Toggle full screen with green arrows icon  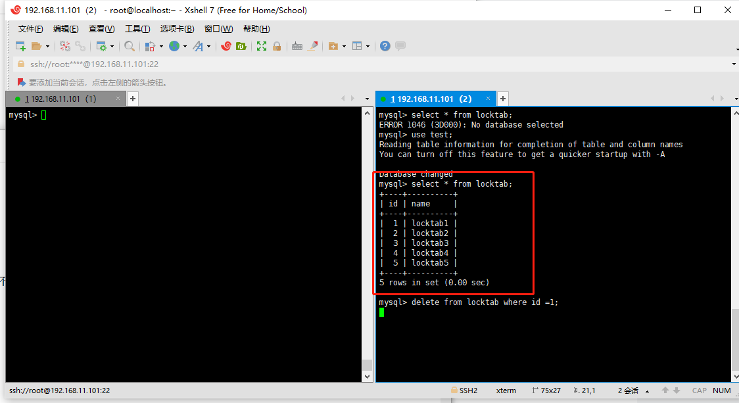pos(262,46)
